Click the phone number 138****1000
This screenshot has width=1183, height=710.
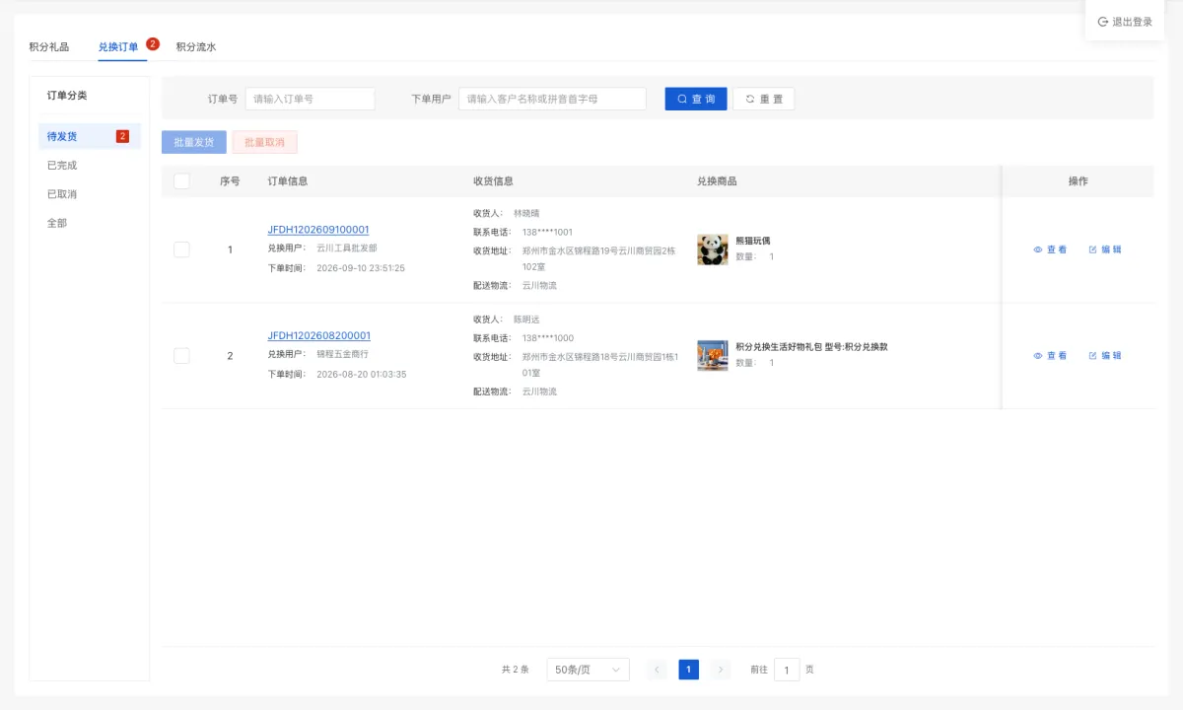click(548, 338)
